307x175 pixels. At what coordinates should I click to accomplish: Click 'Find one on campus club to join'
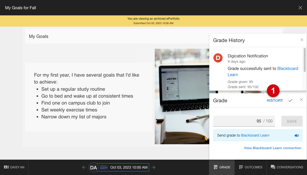(75, 103)
